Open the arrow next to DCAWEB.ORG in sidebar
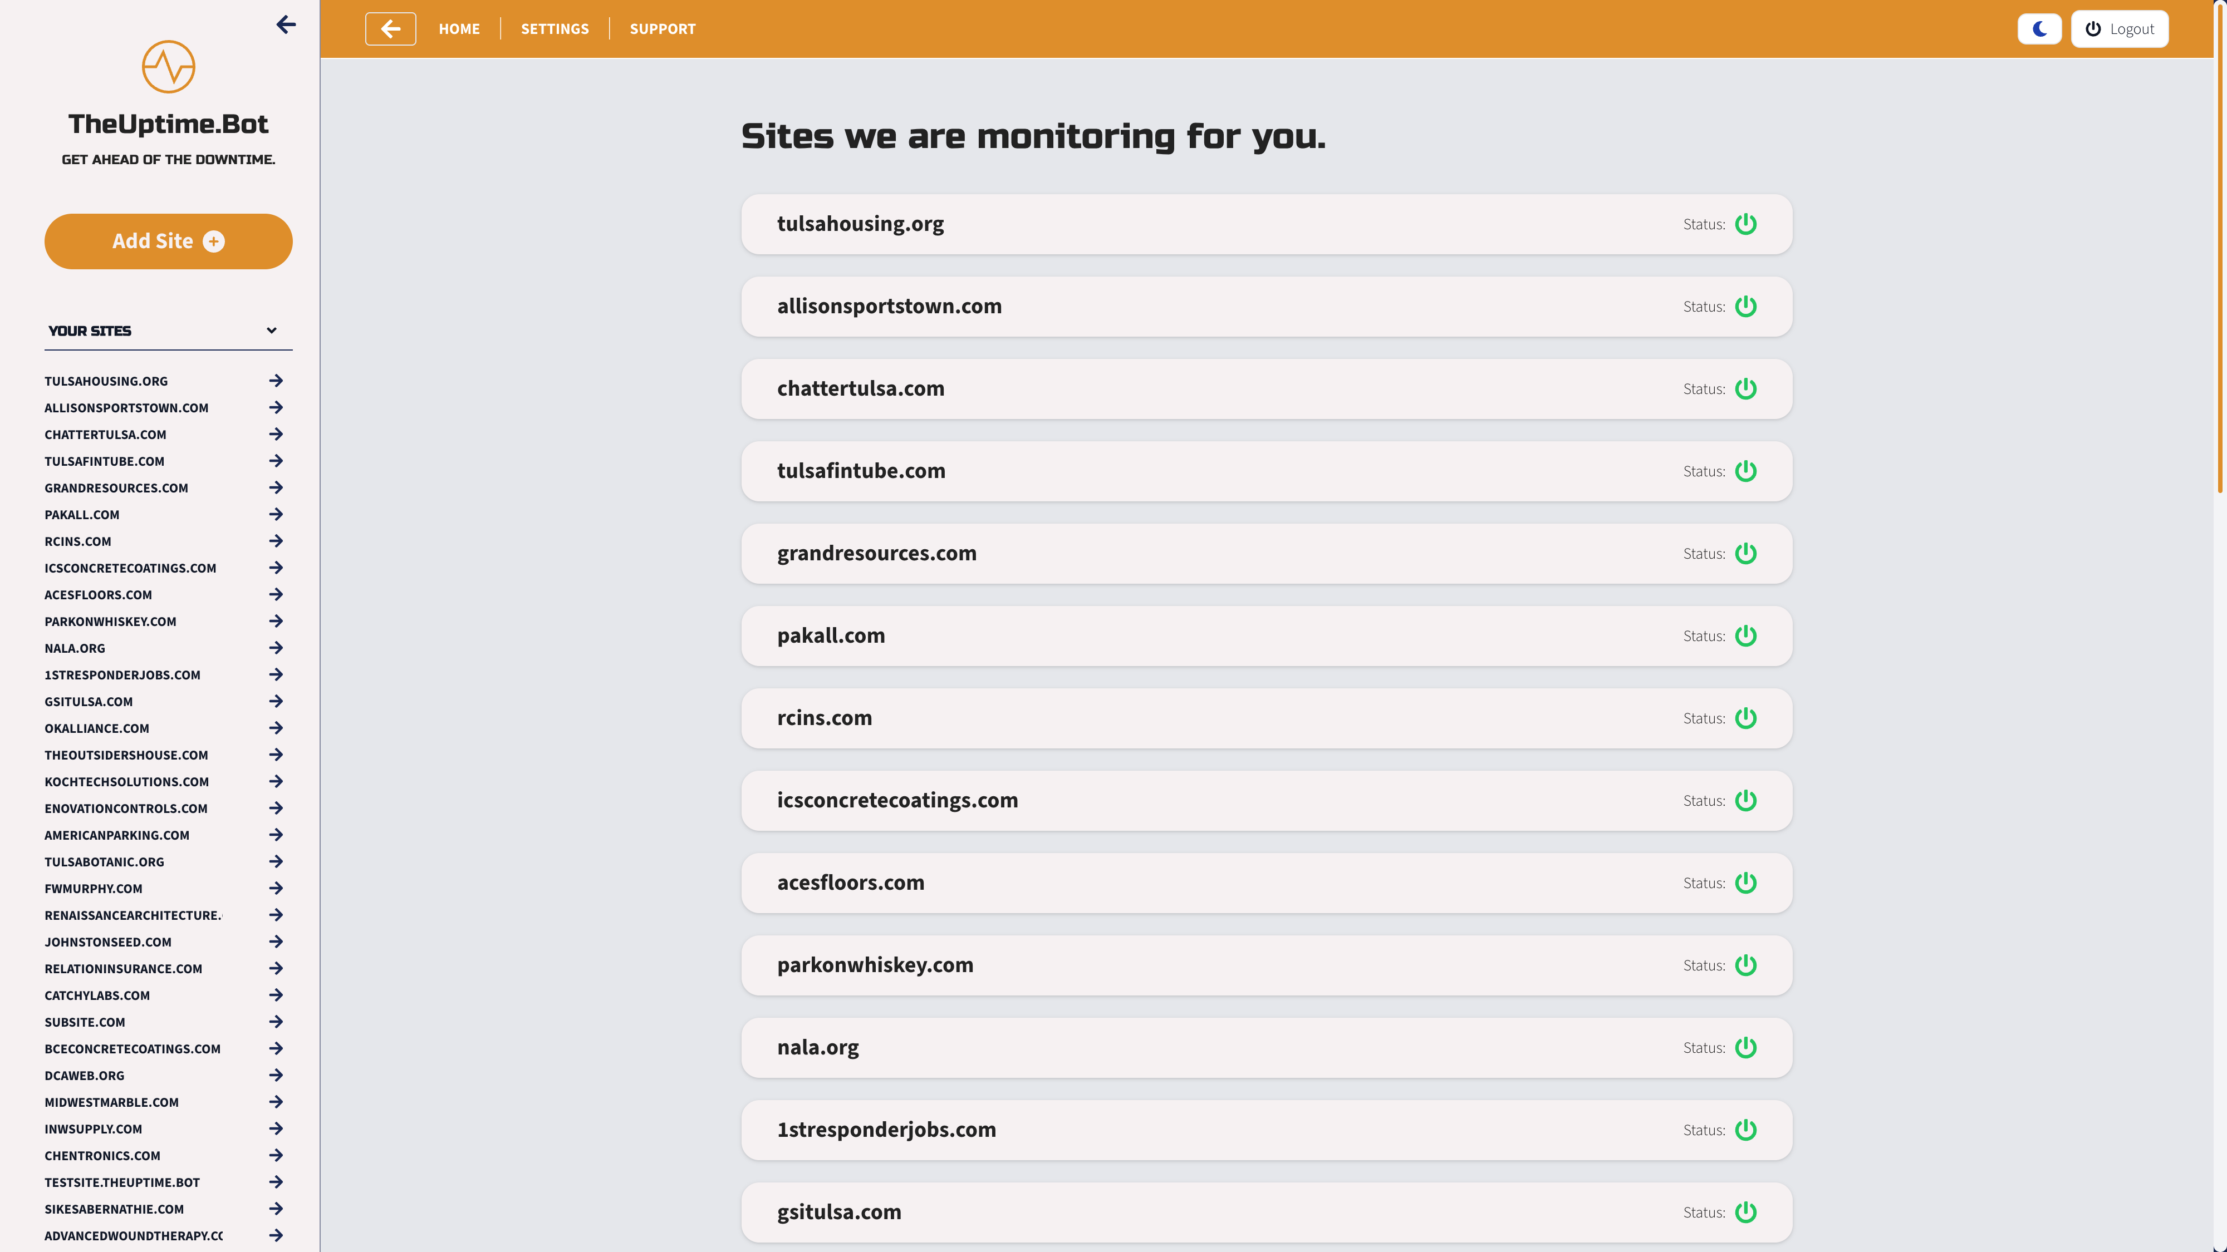The image size is (2227, 1252). [x=276, y=1075]
